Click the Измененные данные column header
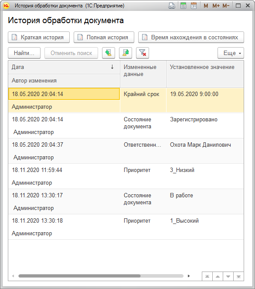Viewport: 255px width, 289px height. [143, 74]
